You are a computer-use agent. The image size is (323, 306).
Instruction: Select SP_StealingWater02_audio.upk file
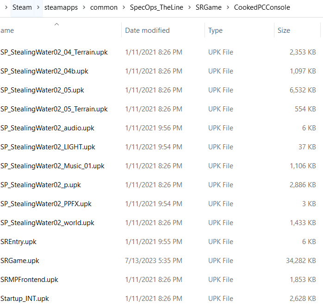coord(47,128)
